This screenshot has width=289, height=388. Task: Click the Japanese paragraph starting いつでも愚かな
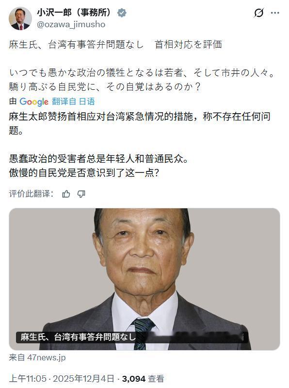tap(142, 80)
